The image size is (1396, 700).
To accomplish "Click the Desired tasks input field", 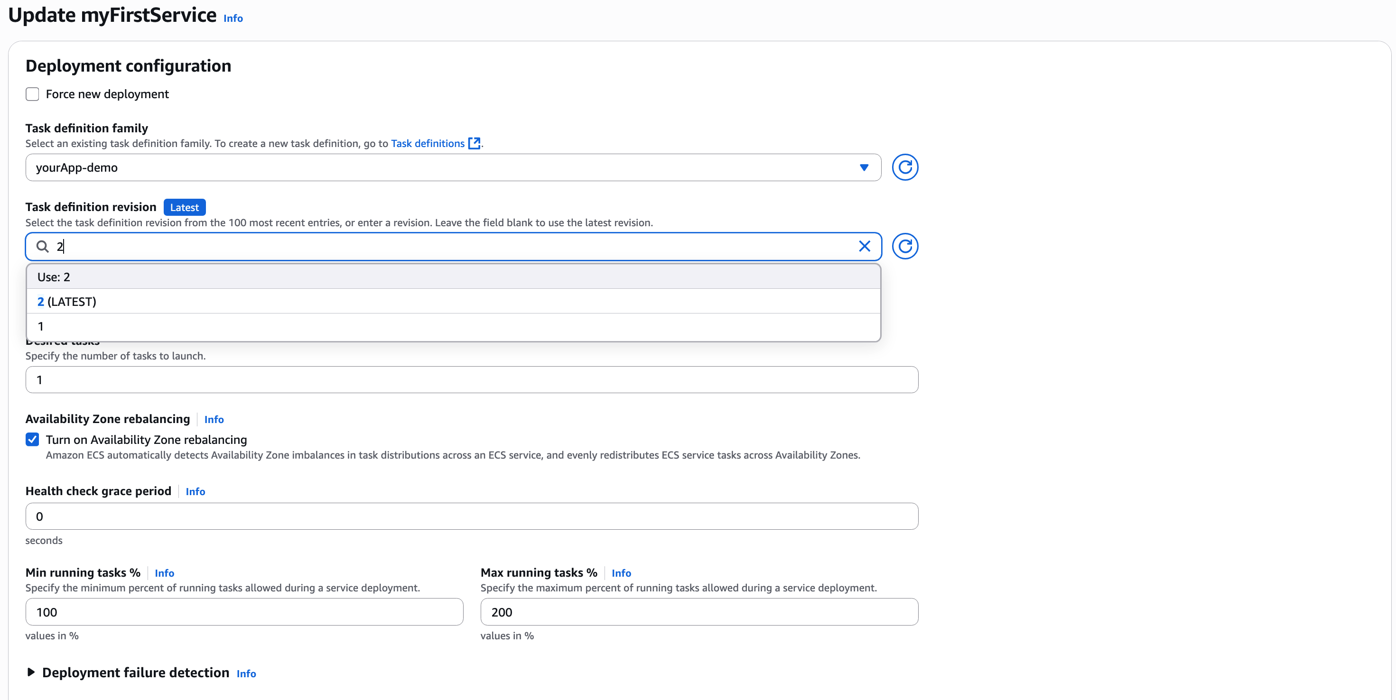I will [x=472, y=380].
